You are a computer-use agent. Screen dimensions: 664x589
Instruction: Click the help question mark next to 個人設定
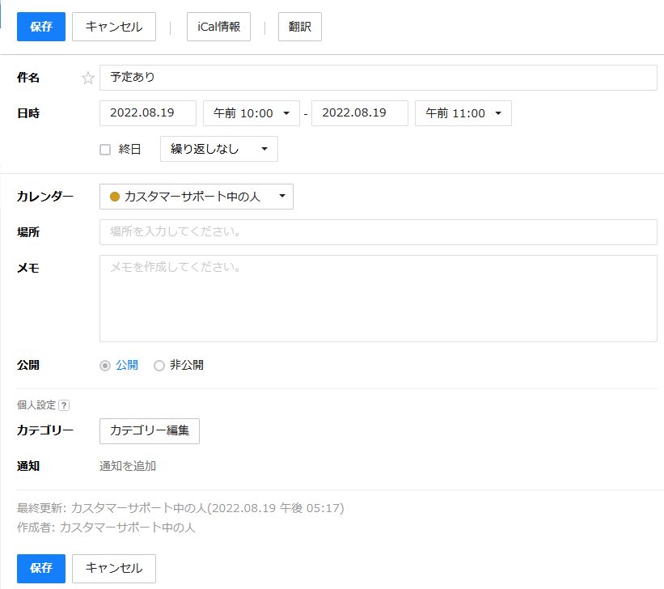point(64,405)
